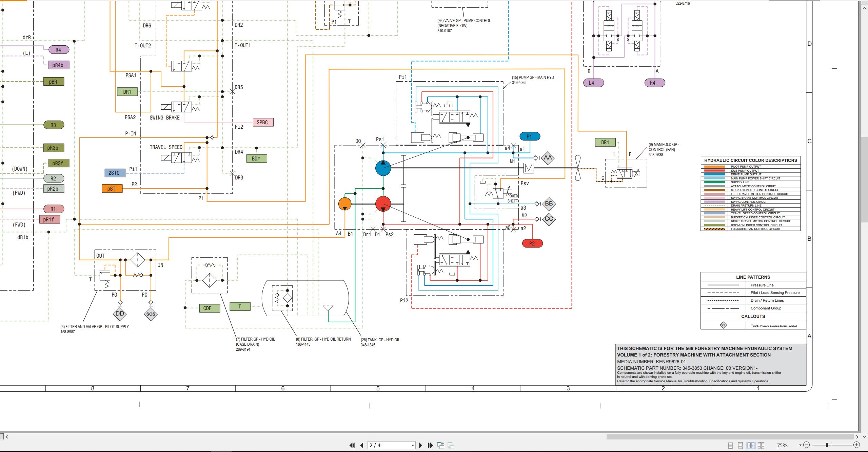Click the purple L4 tag
This screenshot has height=452, width=868.
[x=593, y=83]
